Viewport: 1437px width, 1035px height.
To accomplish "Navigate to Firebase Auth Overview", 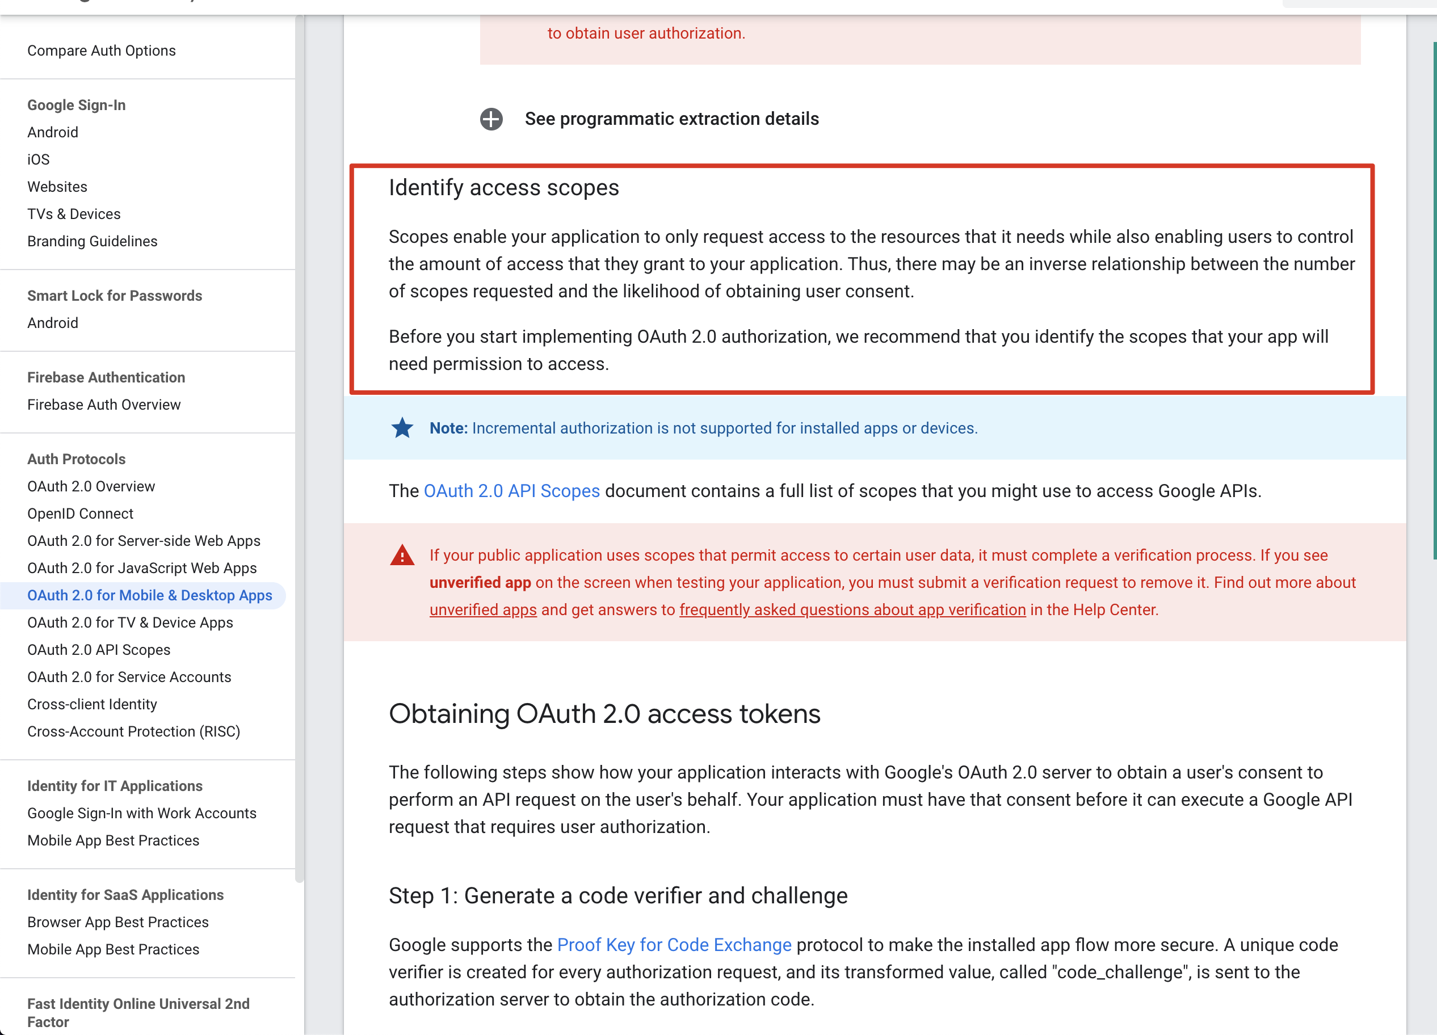I will 104,405.
